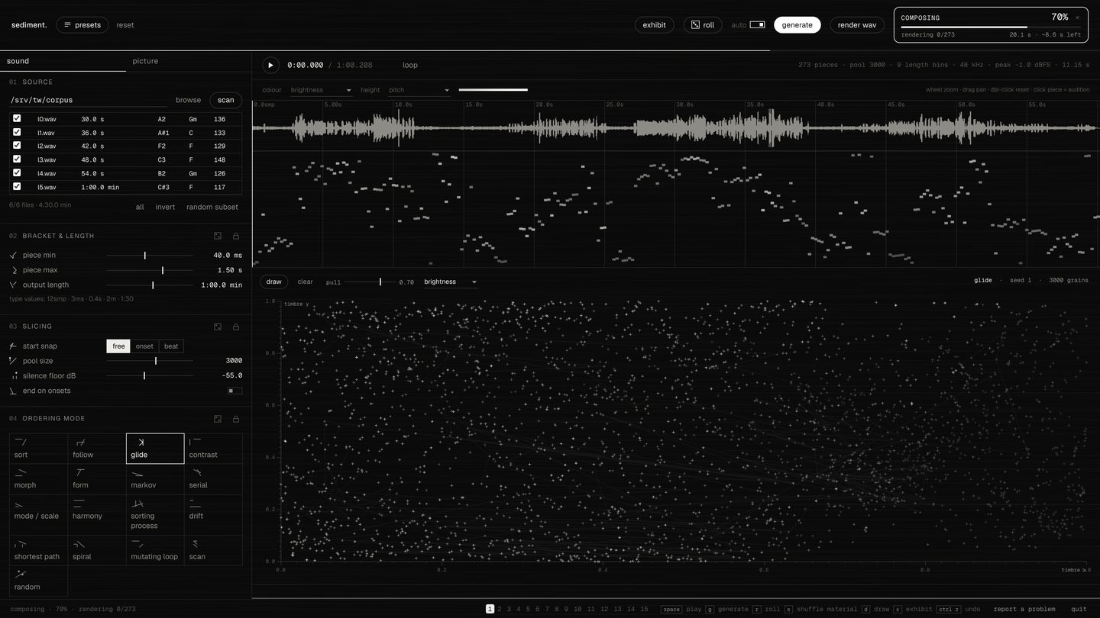1100x618 pixels.
Task: Uncheck the l1.wav file checkbox
Action: (x=17, y=132)
